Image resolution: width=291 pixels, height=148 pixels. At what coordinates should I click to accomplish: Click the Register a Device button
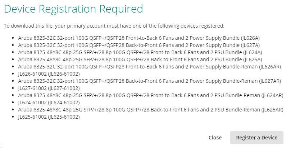point(256,138)
